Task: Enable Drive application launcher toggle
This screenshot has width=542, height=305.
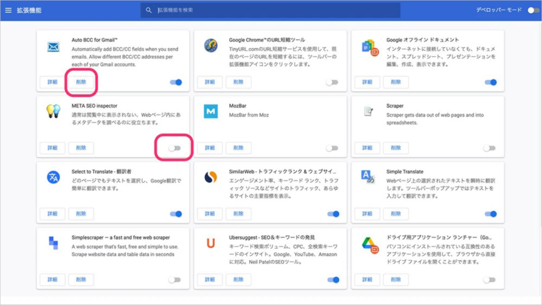Action: tap(489, 280)
